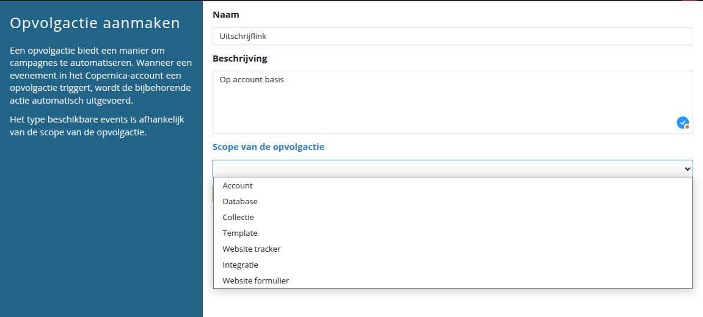
Task: Select Integratie from the dropdown list
Action: pos(240,265)
